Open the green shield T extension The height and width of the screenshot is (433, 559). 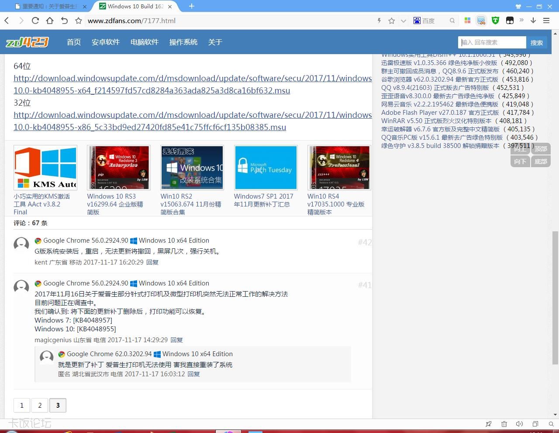tap(495, 21)
